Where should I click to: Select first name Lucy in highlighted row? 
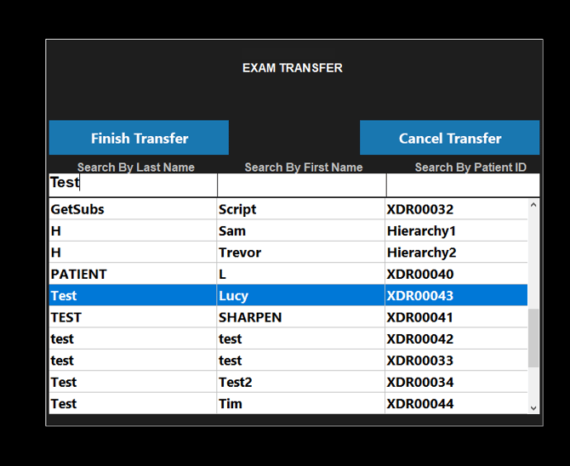pyautogui.click(x=300, y=296)
